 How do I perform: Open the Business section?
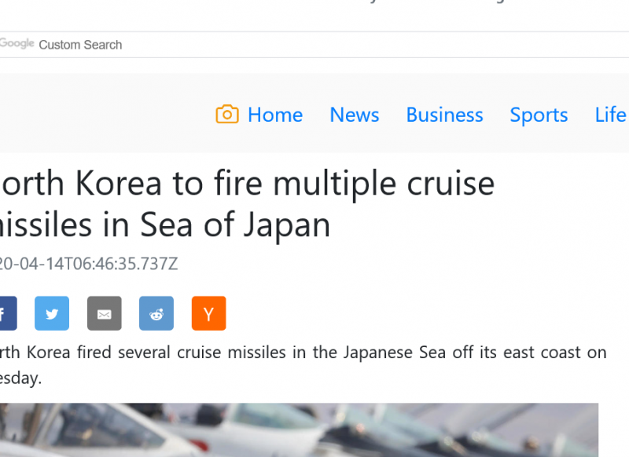pyautogui.click(x=444, y=115)
